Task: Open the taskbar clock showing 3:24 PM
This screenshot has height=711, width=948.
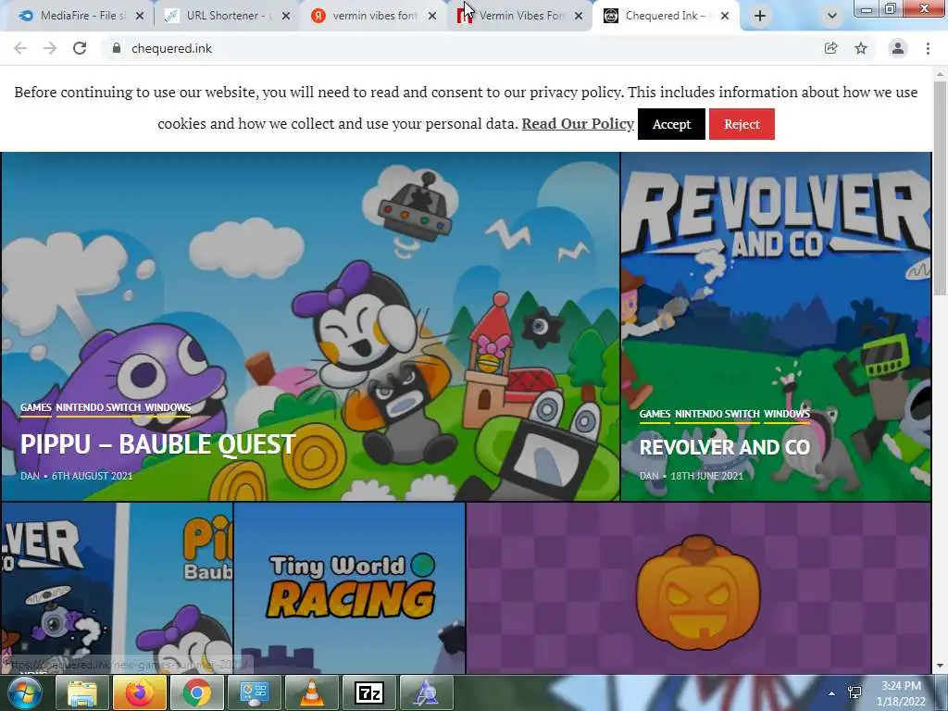Action: 901,693
